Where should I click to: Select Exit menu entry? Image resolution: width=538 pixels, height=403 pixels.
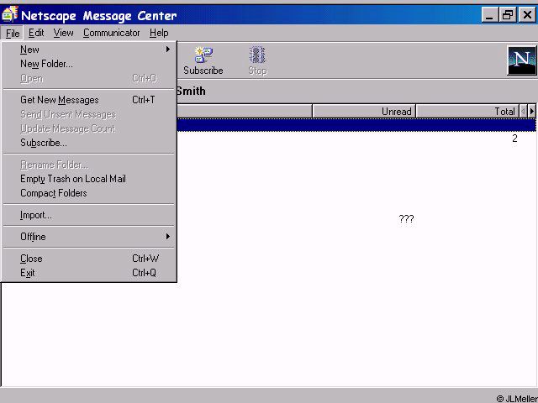(89, 273)
